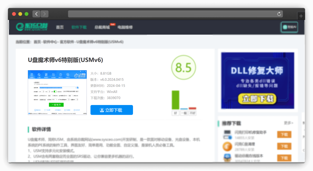Follow the 官方软件 breadcrumb link
This screenshot has height=171, width=313.
pos(67,42)
